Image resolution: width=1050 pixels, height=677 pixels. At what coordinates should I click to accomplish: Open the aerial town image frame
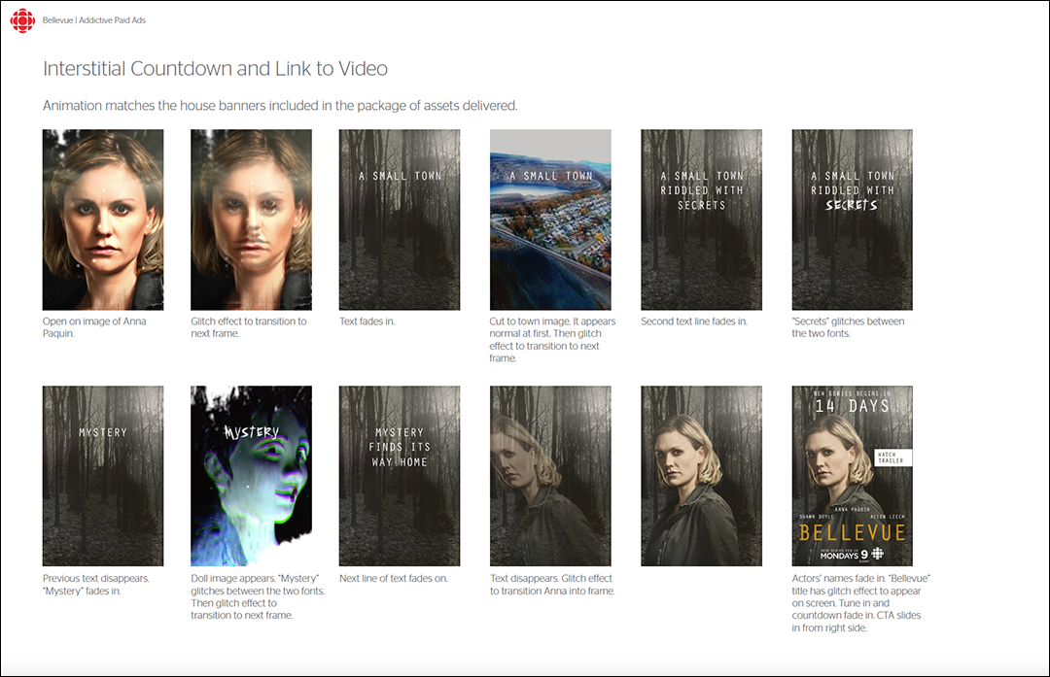click(550, 220)
